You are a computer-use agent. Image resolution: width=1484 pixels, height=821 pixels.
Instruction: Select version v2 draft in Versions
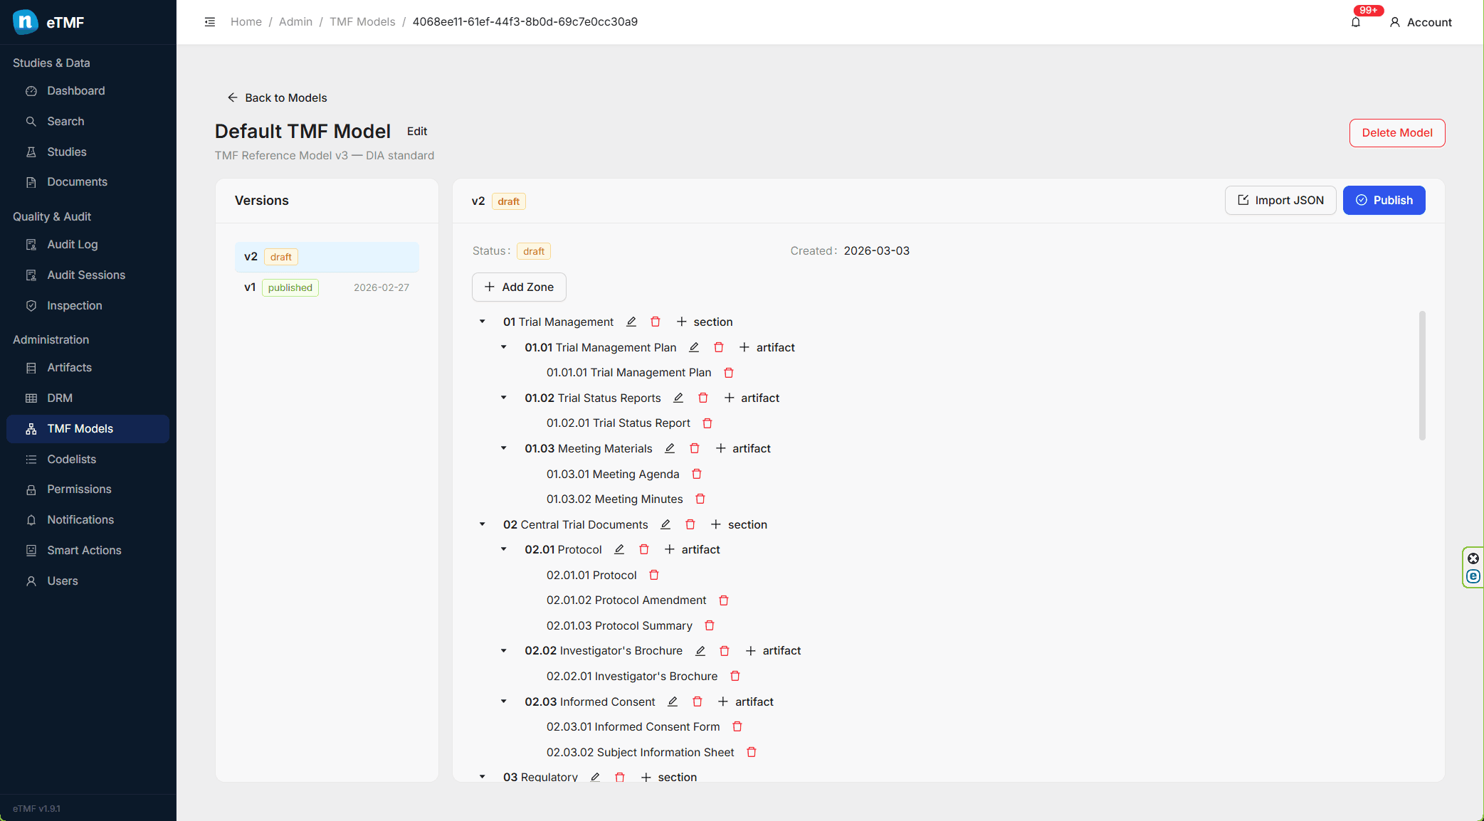click(327, 257)
